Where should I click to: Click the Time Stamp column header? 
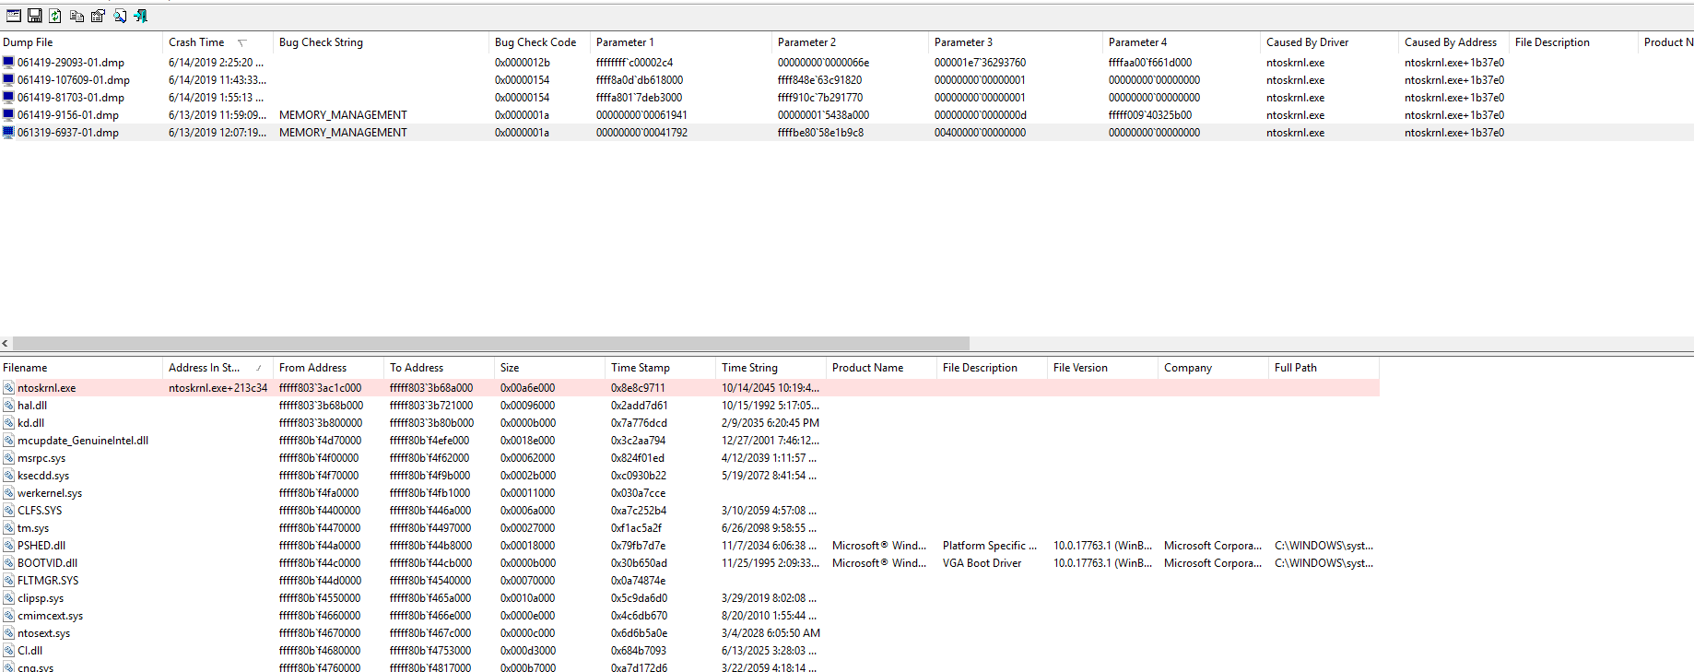(660, 368)
